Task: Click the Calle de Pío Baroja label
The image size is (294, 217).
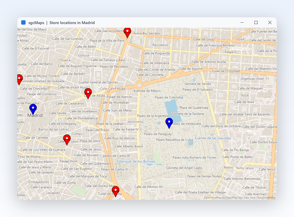Action: pyautogui.click(x=235, y=150)
